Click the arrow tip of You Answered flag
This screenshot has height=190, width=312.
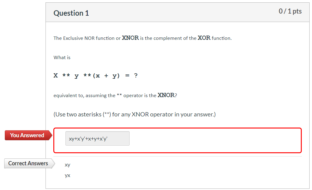click(x=51, y=135)
